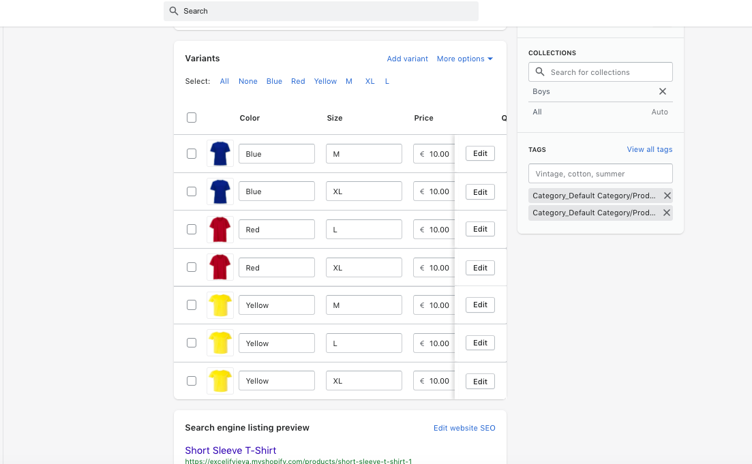Click Edit website SEO link
Image resolution: width=752 pixels, height=464 pixels.
(x=464, y=428)
